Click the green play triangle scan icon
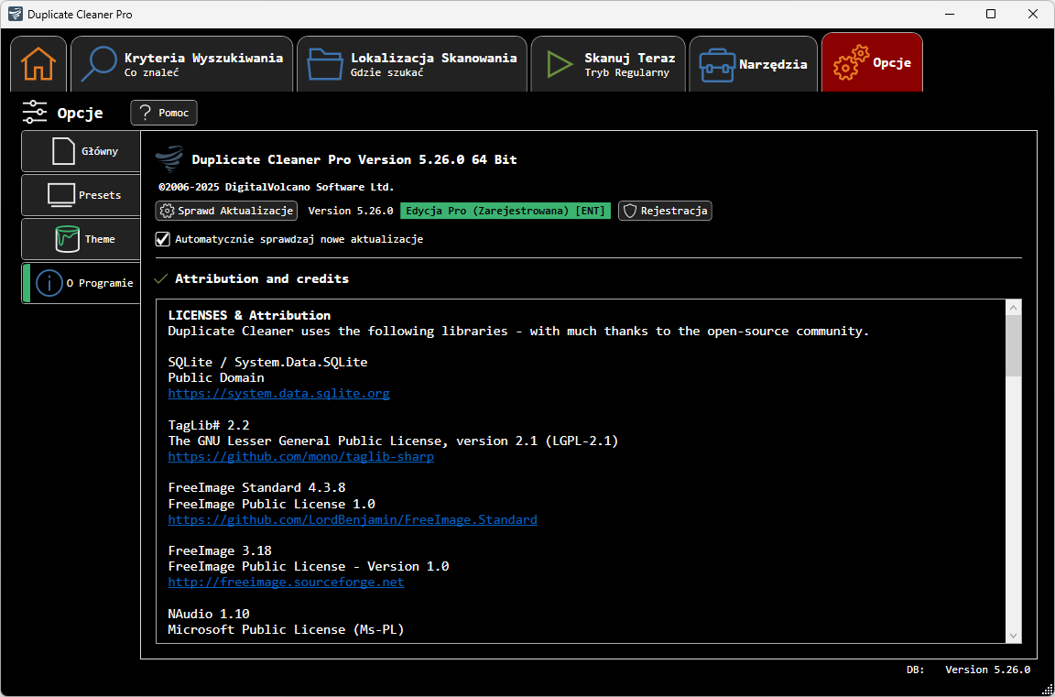This screenshot has width=1055, height=697. pyautogui.click(x=559, y=65)
